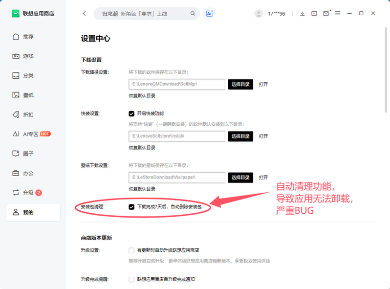Viewport: 390px width, 289px height.
Task: Open 圈子 in the sidebar
Action: (x=33, y=154)
